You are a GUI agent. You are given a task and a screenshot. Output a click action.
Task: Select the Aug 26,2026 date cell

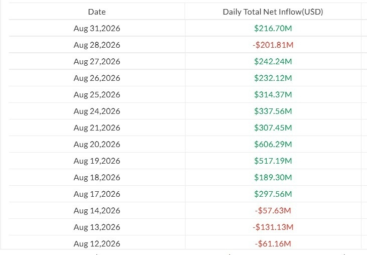(97, 78)
